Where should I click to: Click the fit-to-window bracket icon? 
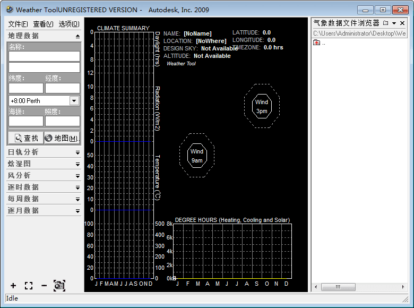29,286
